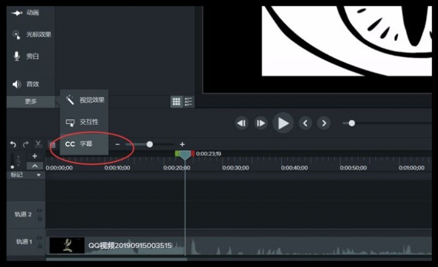Click the timeline zoom slider handle
The width and height of the screenshot is (438, 267).
click(x=150, y=144)
